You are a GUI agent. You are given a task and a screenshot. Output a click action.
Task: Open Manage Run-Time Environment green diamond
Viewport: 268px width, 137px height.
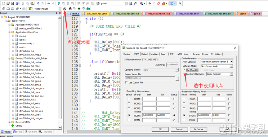[x=79, y=9]
